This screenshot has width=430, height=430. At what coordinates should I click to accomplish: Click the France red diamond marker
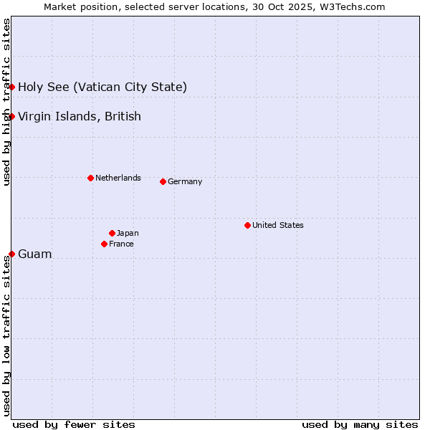105,244
